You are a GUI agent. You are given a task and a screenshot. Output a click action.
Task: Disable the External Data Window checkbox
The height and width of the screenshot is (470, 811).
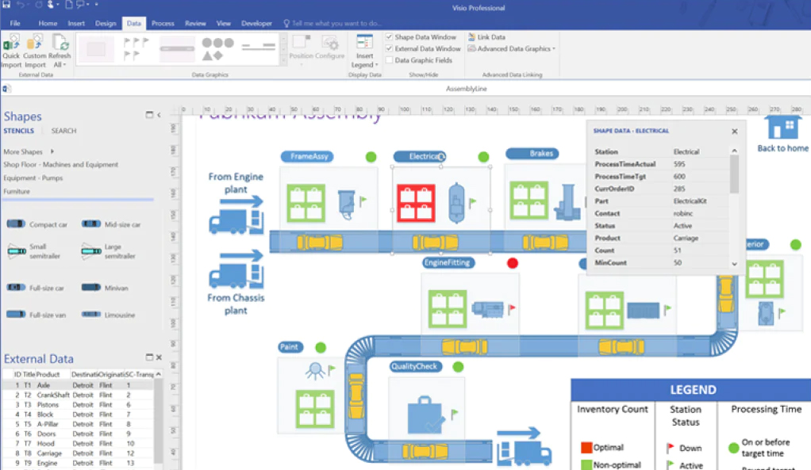tap(389, 48)
